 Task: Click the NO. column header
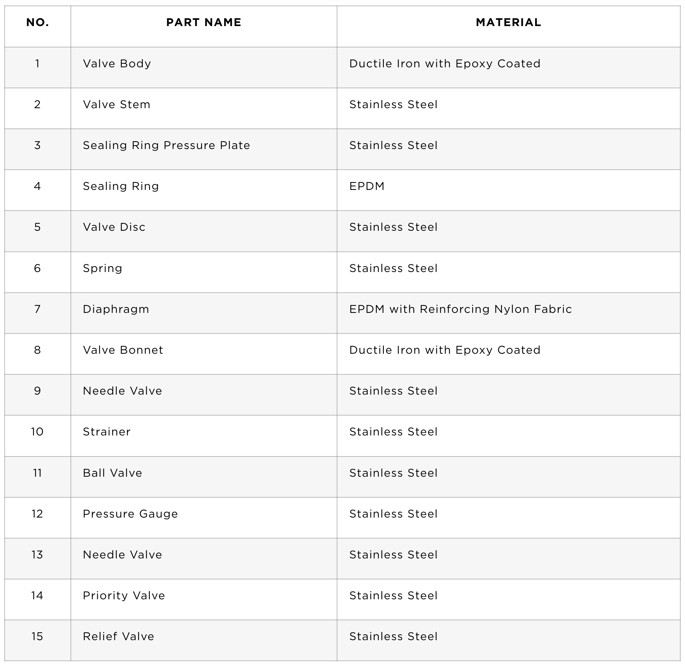[x=38, y=23]
